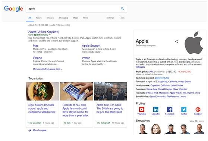Click the AAPL stock ticker link

(151, 72)
